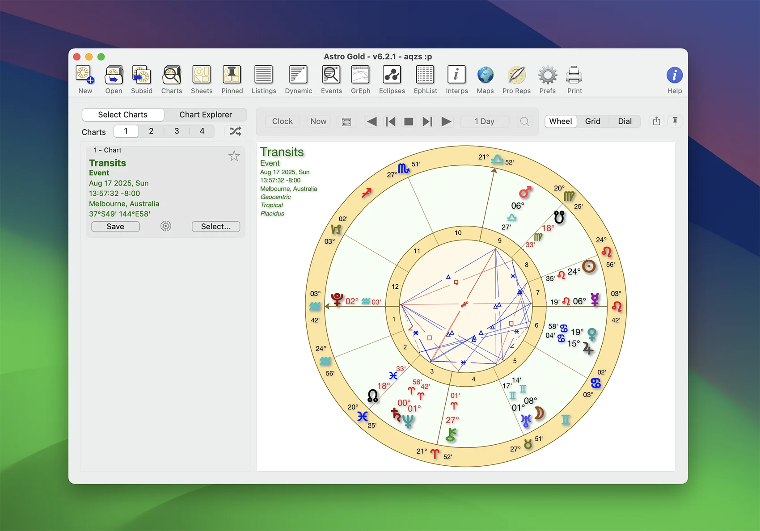Print the current chart
The image size is (760, 531).
click(574, 80)
